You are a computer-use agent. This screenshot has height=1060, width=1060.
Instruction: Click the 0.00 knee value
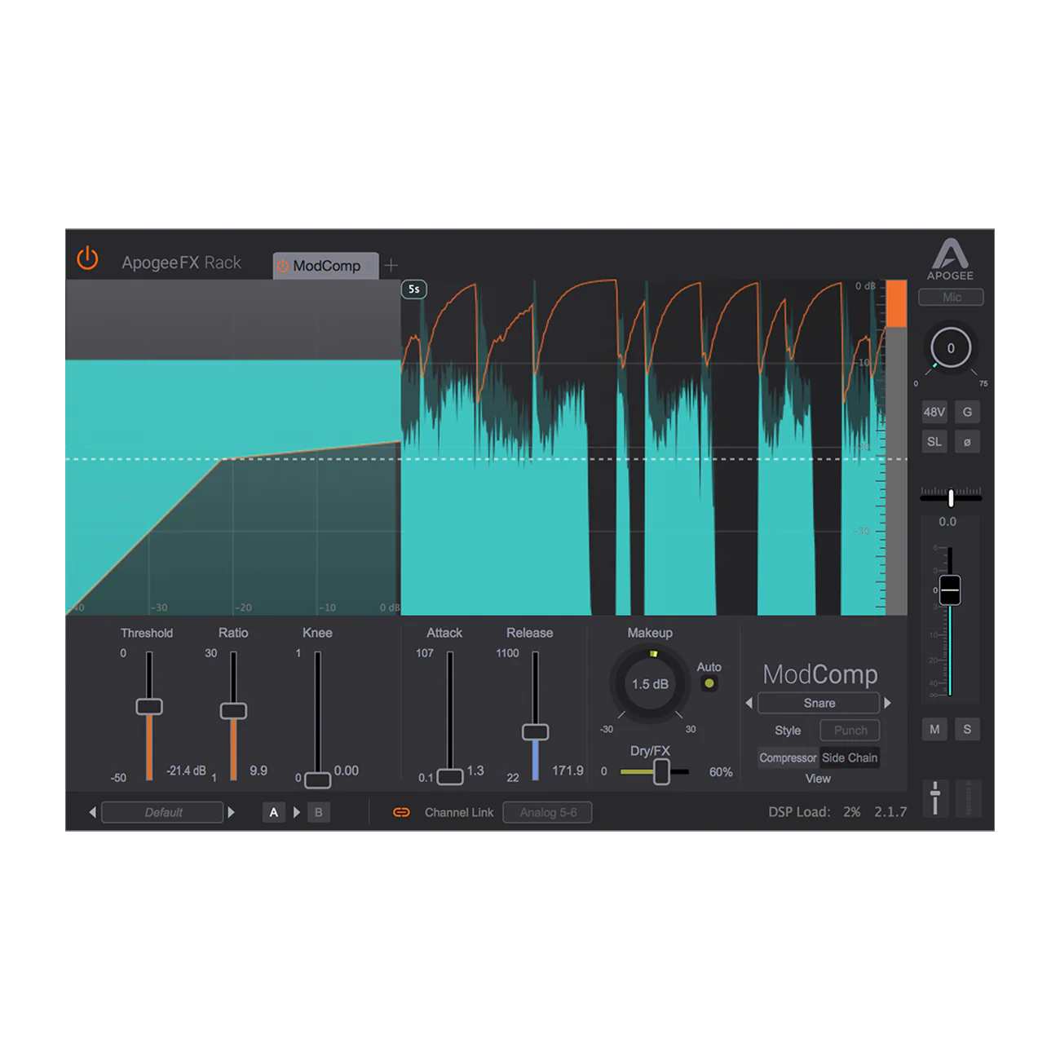347,771
